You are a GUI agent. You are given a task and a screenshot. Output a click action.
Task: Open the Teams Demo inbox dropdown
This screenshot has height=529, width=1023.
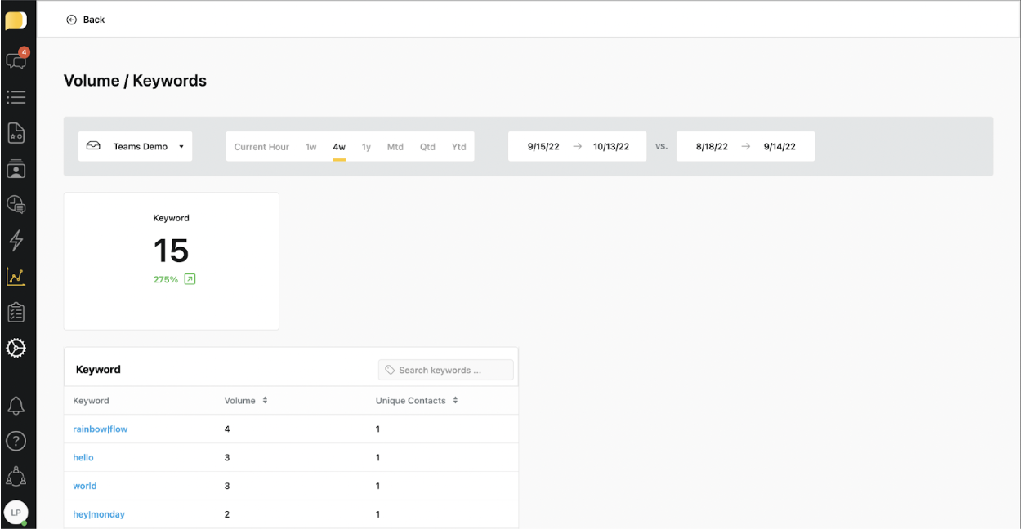pos(136,147)
